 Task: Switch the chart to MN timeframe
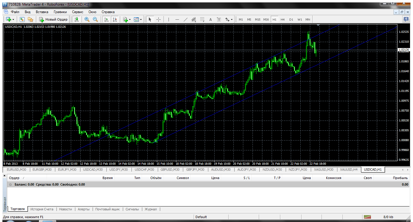point(308,19)
